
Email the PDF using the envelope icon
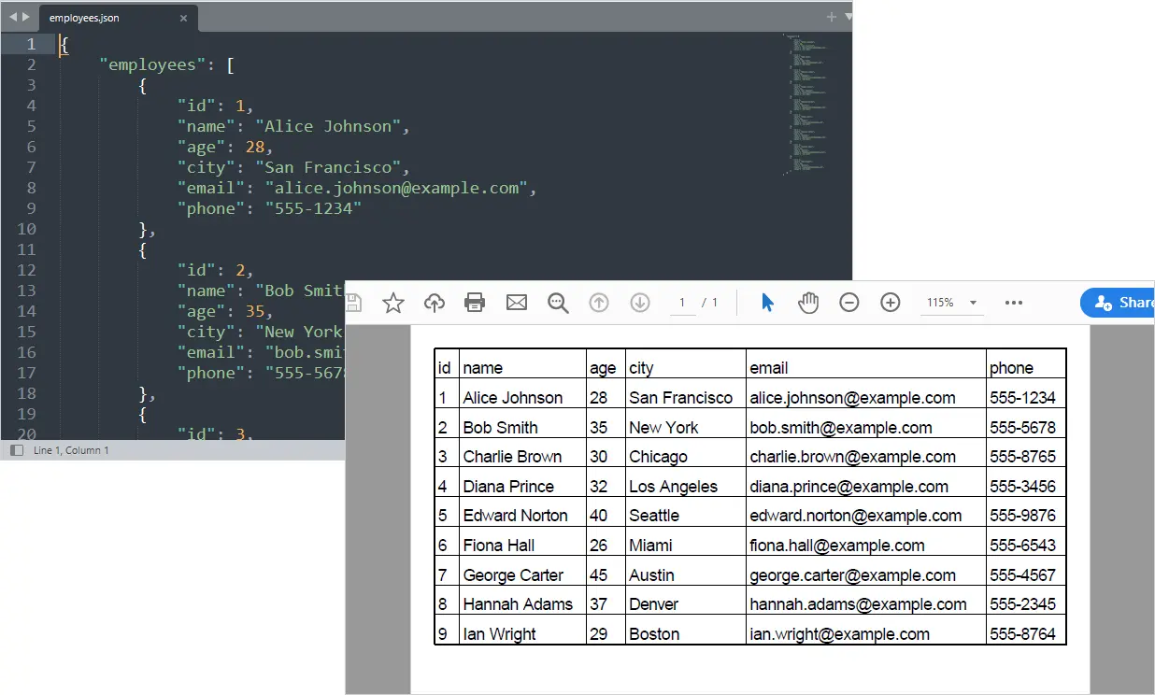pyautogui.click(x=516, y=302)
